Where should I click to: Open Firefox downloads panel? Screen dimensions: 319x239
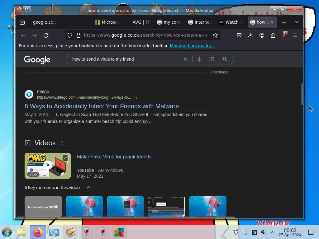pyautogui.click(x=250, y=35)
